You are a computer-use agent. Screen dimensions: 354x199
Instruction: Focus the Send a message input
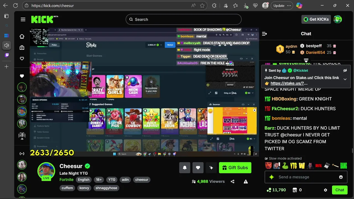(306, 177)
